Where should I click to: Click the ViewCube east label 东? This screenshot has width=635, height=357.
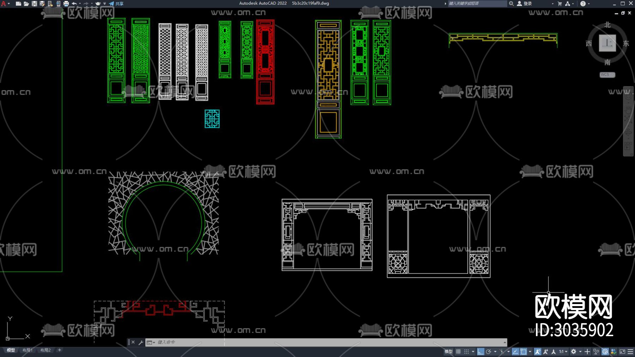coord(626,43)
